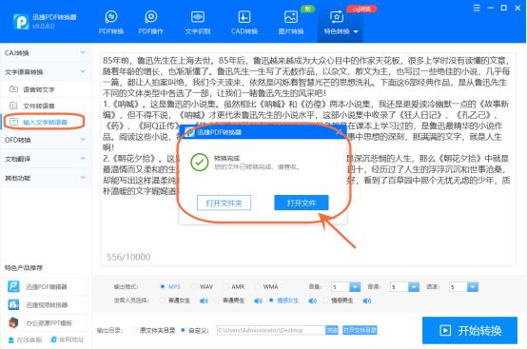Click the 转换完成 message in dialog
Screen dimensions: 527x349
click(226, 158)
